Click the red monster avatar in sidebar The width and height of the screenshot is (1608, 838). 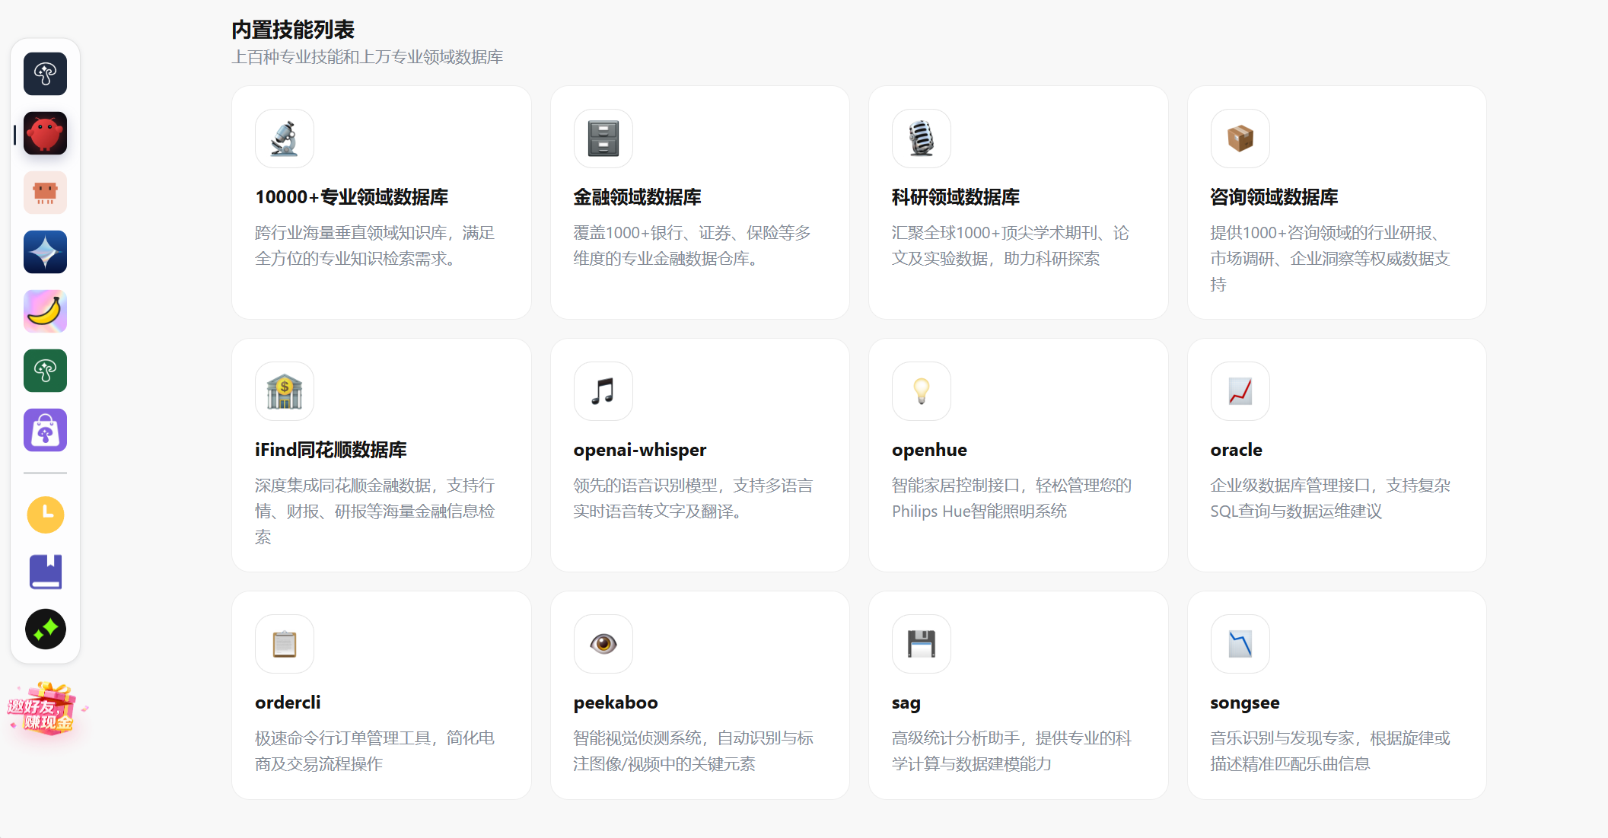point(45,133)
